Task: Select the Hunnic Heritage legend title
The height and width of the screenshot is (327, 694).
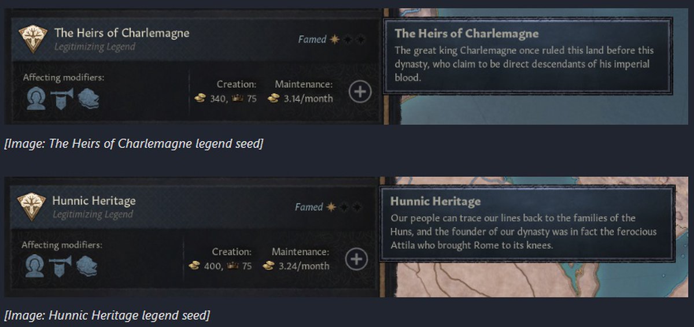Action: point(94,200)
